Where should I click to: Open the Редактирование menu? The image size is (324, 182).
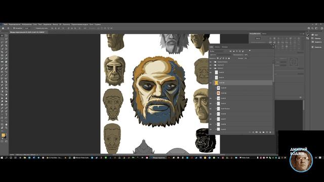[15, 24]
